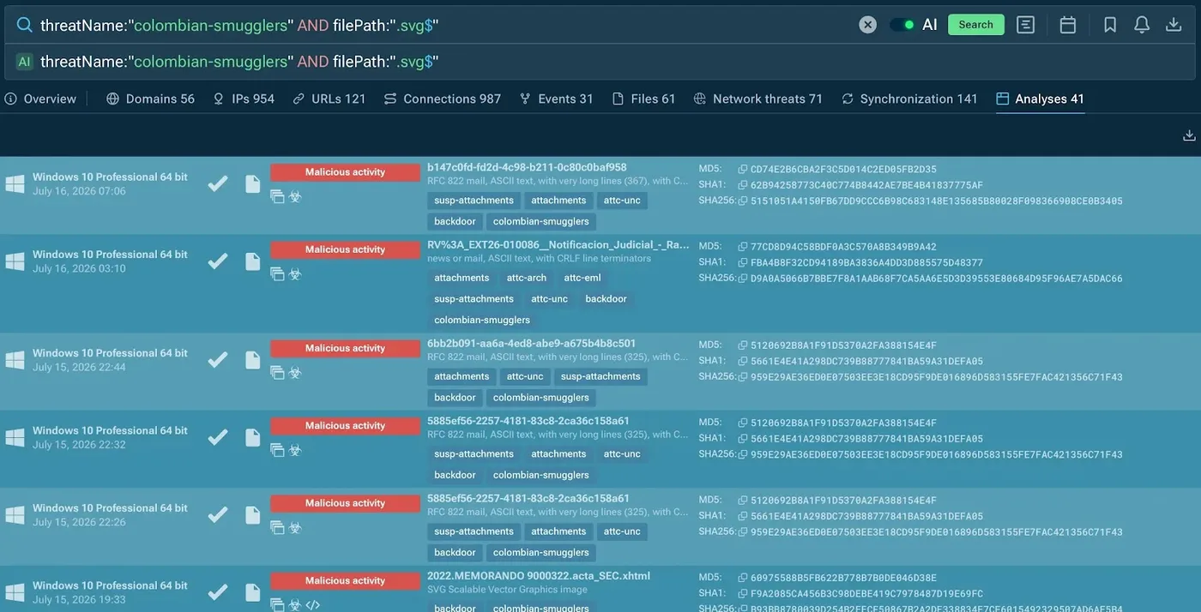Copy SHA256 hash starting D9A0A5066B7BBE7F
The image size is (1201, 612).
coord(743,278)
